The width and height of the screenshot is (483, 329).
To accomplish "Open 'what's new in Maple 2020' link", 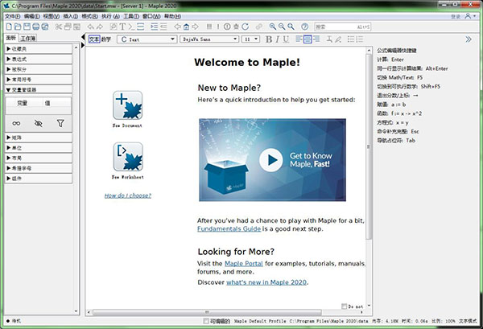I will 266,282.
